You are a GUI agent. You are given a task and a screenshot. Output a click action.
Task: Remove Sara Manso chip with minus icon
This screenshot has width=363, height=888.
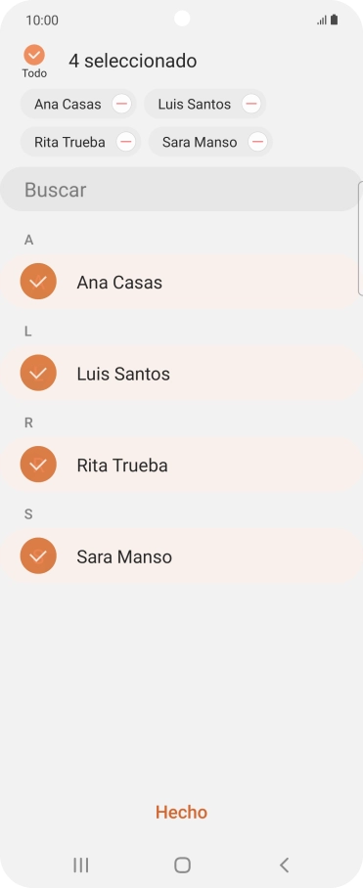pyautogui.click(x=257, y=142)
